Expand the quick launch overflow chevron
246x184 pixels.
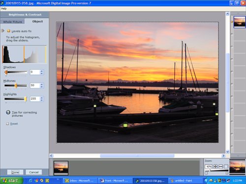click(x=58, y=179)
